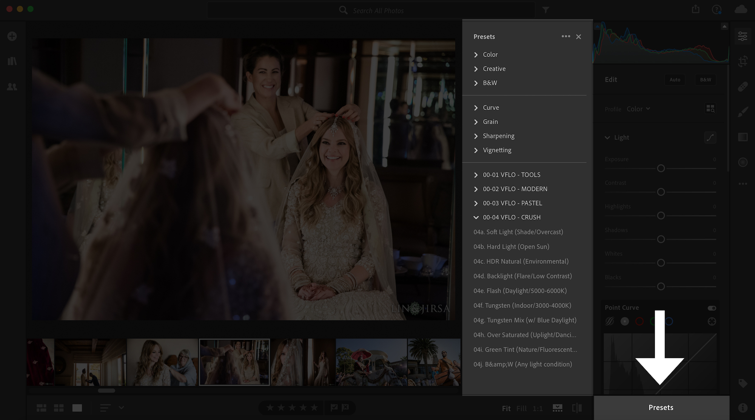The height and width of the screenshot is (420, 755).
Task: Open the Linear Gradient tool
Action: pos(743,137)
